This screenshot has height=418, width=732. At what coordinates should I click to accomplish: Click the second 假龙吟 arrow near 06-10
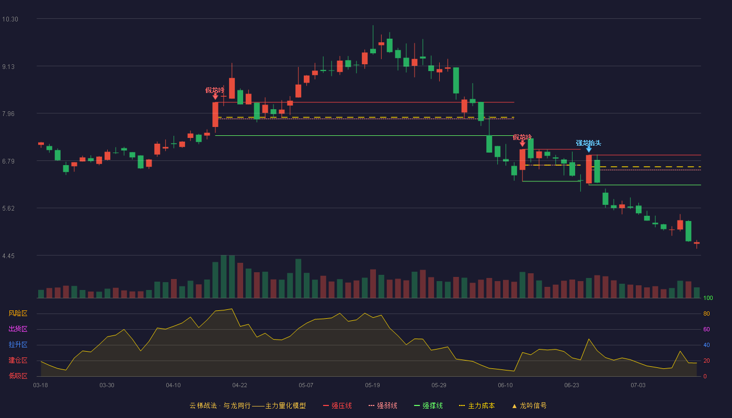[522, 144]
